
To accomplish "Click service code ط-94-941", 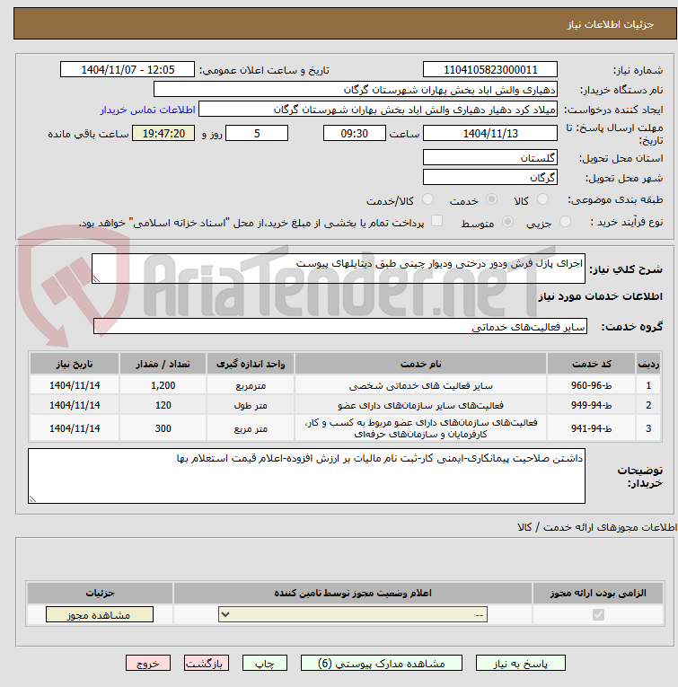I will pyautogui.click(x=591, y=428).
